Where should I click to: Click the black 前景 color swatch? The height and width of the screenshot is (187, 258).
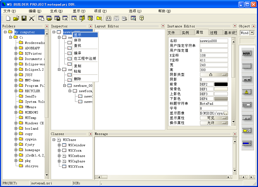click(x=221, y=84)
